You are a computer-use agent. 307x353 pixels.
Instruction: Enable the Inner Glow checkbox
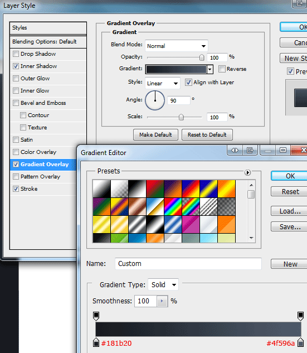pyautogui.click(x=16, y=91)
